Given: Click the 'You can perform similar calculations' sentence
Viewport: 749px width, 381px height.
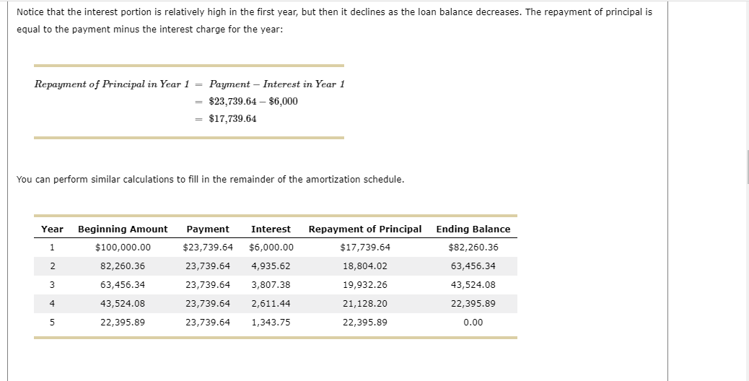Looking at the screenshot, I should click(x=210, y=179).
